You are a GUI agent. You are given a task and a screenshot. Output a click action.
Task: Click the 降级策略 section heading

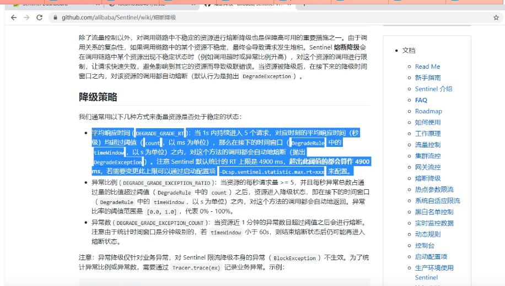(x=98, y=97)
